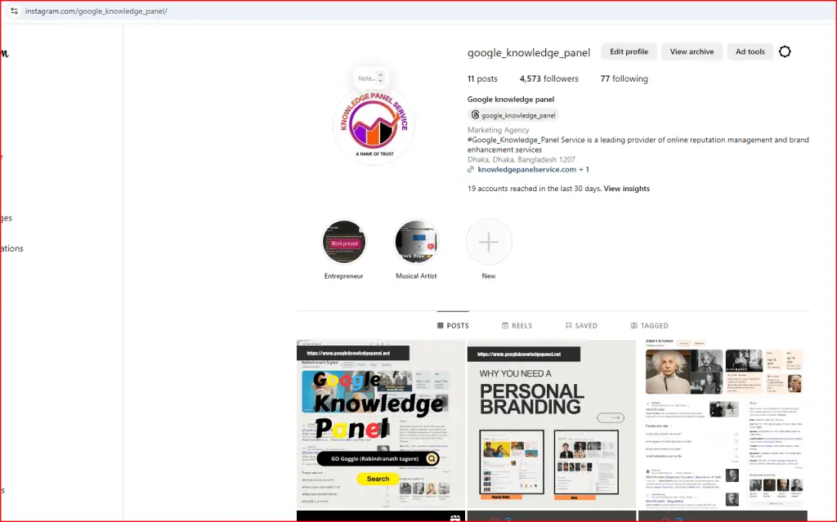Click the Entrepreneur highlight label
Screen dimensions: 837x522
click(x=344, y=276)
